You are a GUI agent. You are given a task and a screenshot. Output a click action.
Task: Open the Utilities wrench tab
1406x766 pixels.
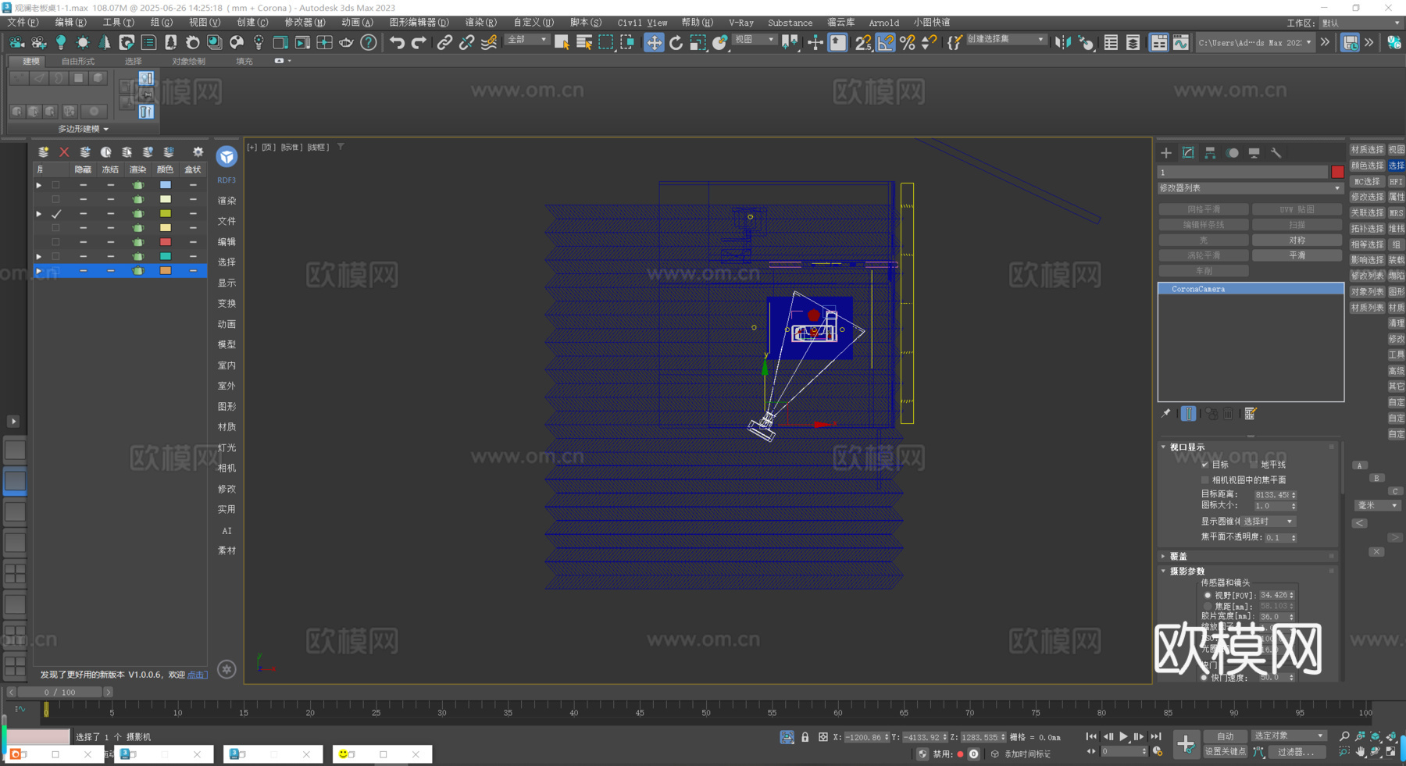coord(1276,153)
